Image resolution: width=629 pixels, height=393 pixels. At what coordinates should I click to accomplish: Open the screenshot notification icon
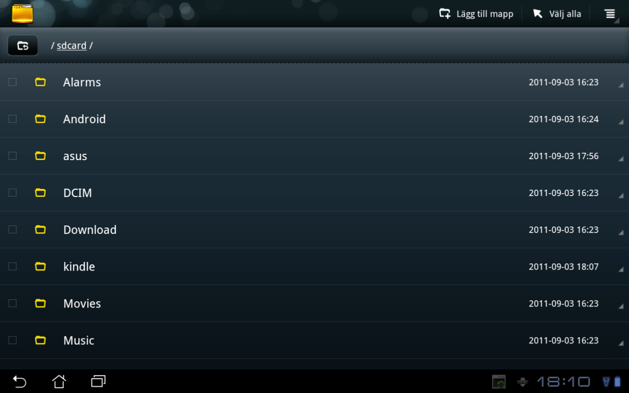499,382
